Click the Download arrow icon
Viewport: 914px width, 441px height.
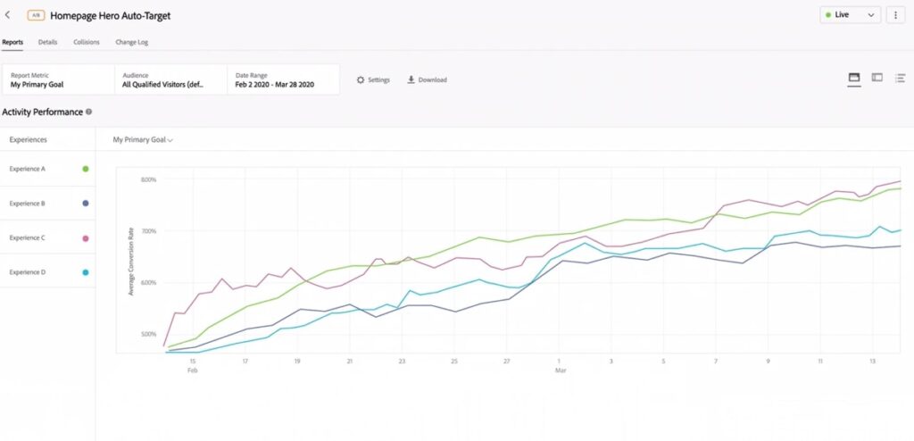411,80
